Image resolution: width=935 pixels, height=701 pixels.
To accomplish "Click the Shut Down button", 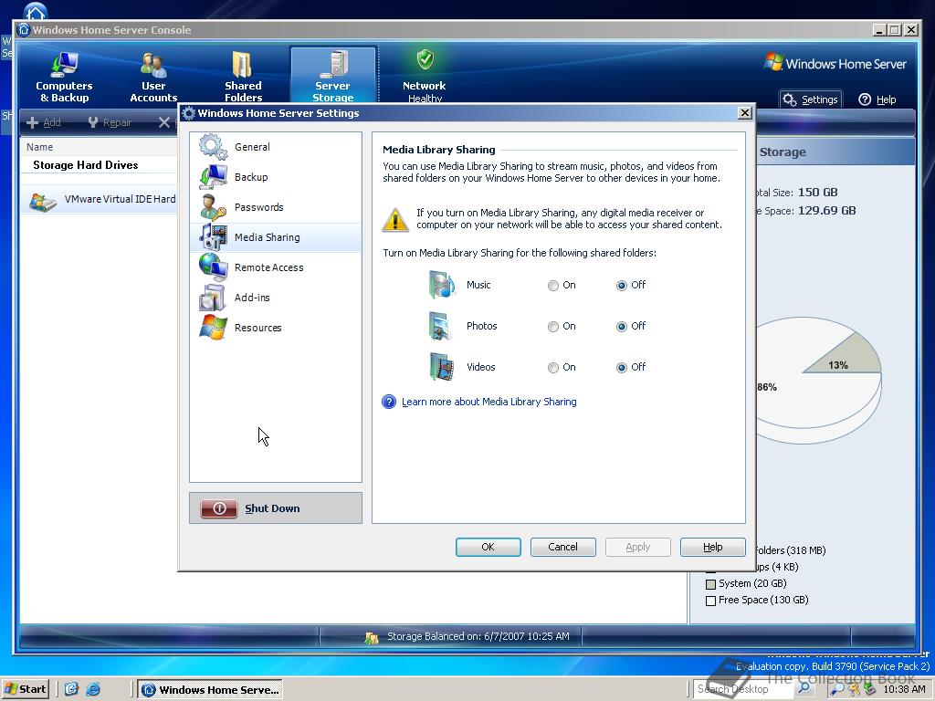I will click(276, 507).
